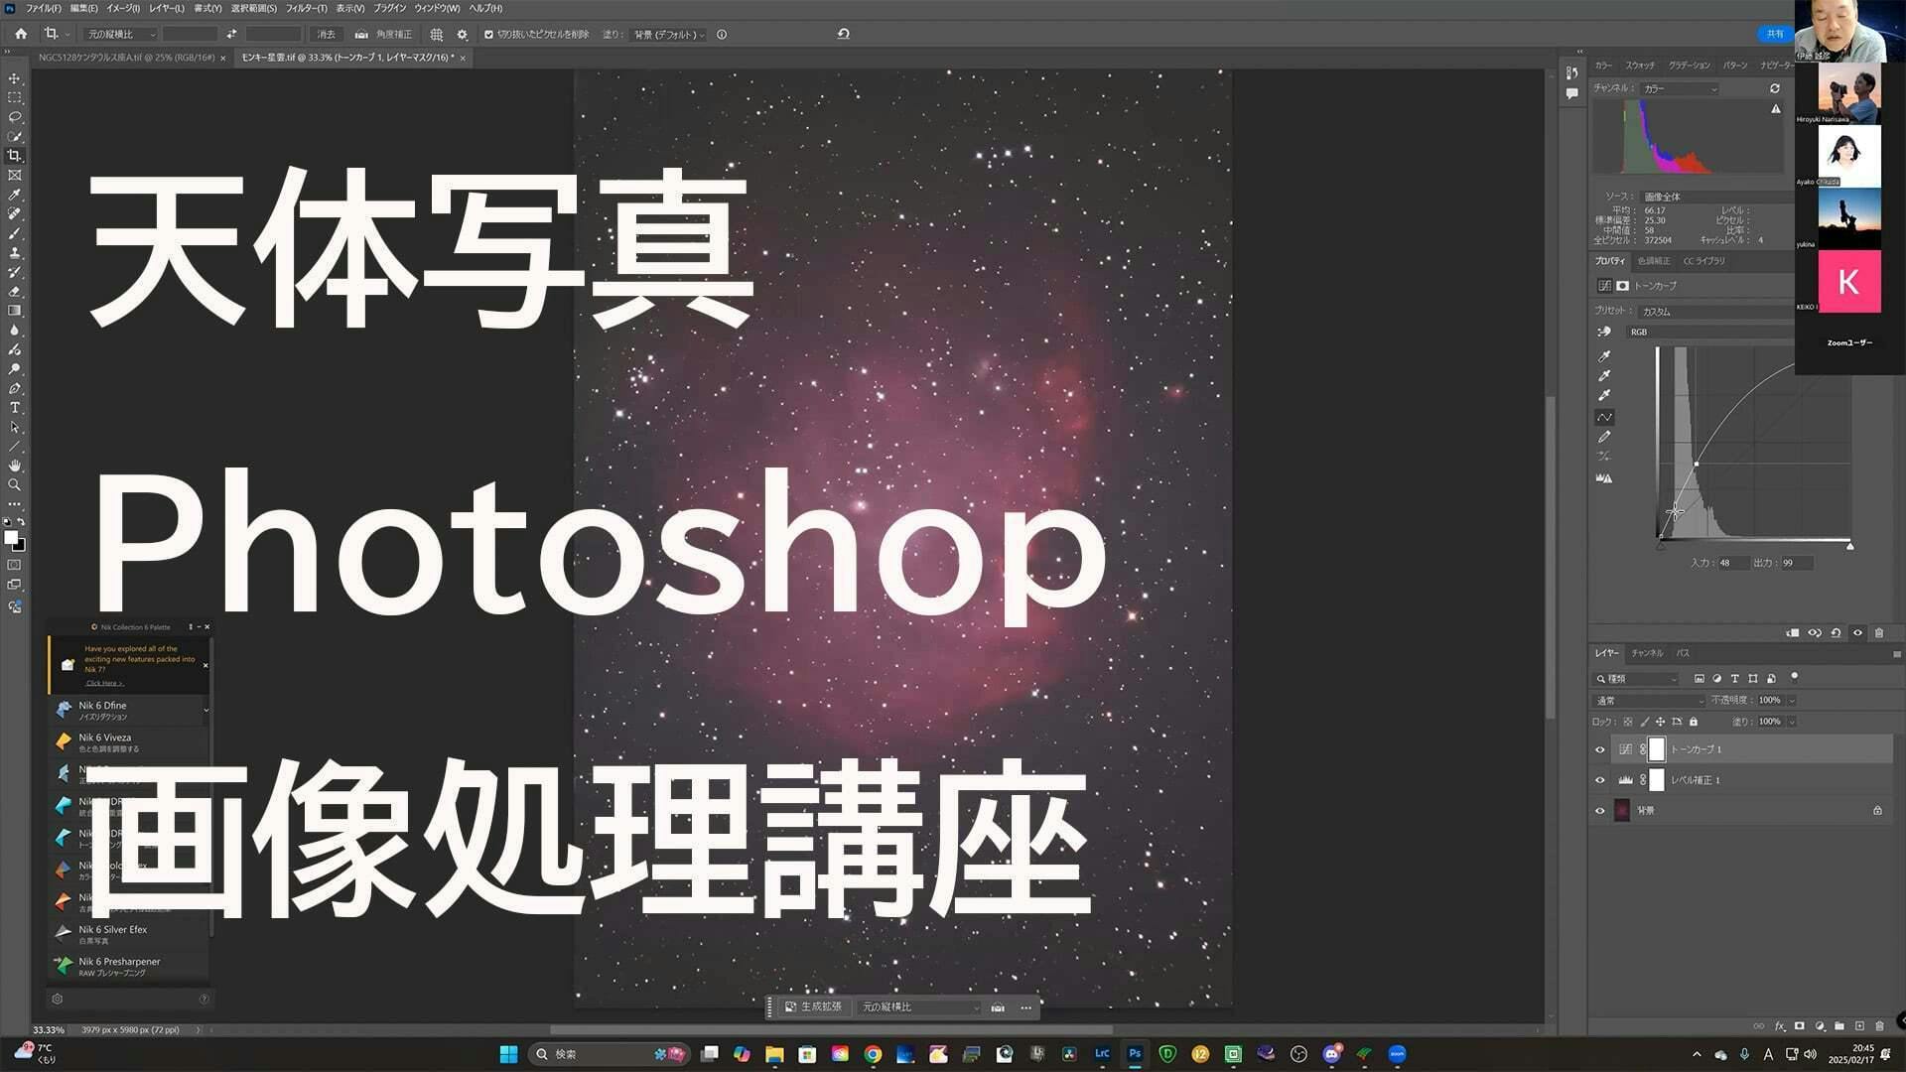Refresh the histogram cache
This screenshot has height=1072, width=1906.
1775,88
